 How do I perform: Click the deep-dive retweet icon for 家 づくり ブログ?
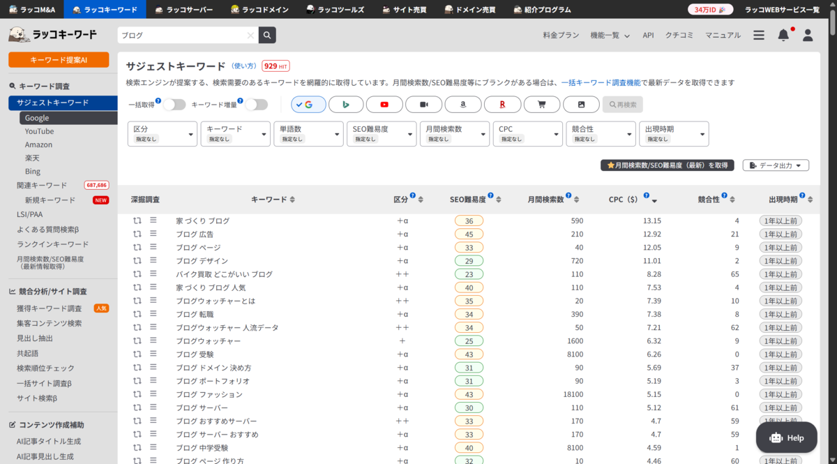click(137, 220)
